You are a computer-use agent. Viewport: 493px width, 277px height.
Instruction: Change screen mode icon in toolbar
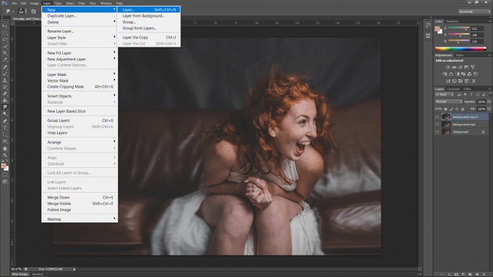[x=5, y=182]
